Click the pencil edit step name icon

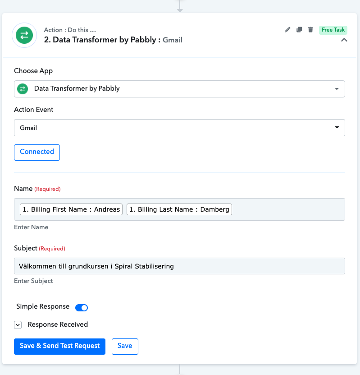[x=287, y=30]
